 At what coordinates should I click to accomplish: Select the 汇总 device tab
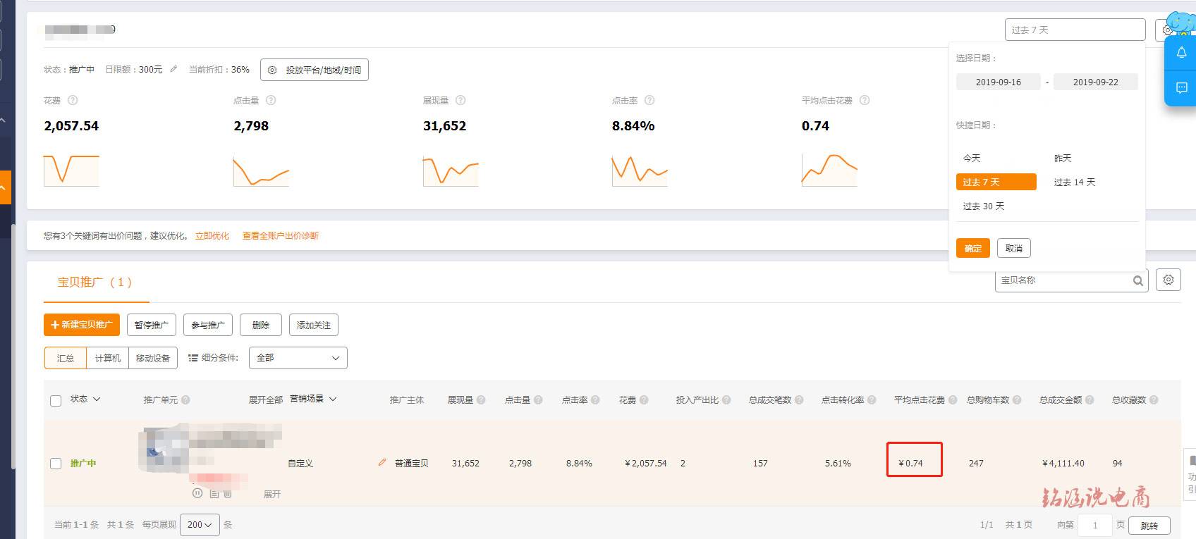pos(66,358)
